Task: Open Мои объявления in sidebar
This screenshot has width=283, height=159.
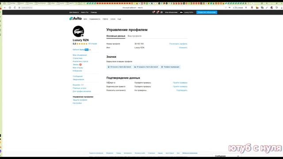Action: [x=80, y=55]
